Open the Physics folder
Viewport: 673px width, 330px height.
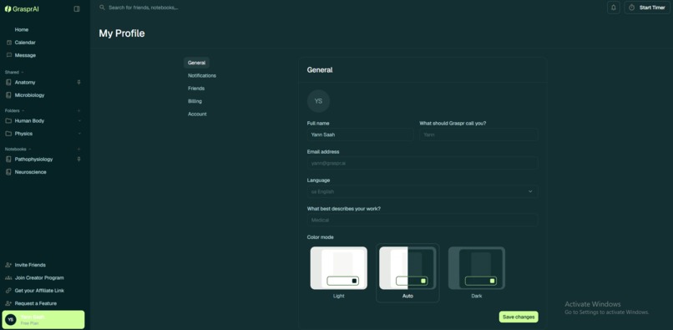pos(23,134)
